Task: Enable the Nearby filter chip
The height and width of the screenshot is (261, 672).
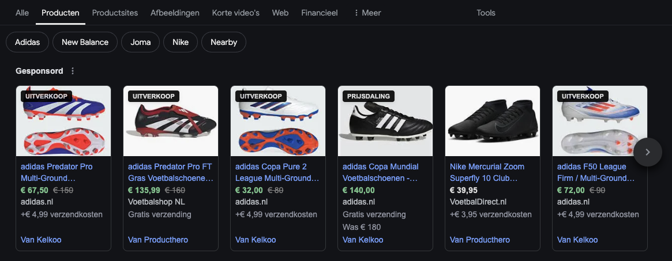Action: 224,42
